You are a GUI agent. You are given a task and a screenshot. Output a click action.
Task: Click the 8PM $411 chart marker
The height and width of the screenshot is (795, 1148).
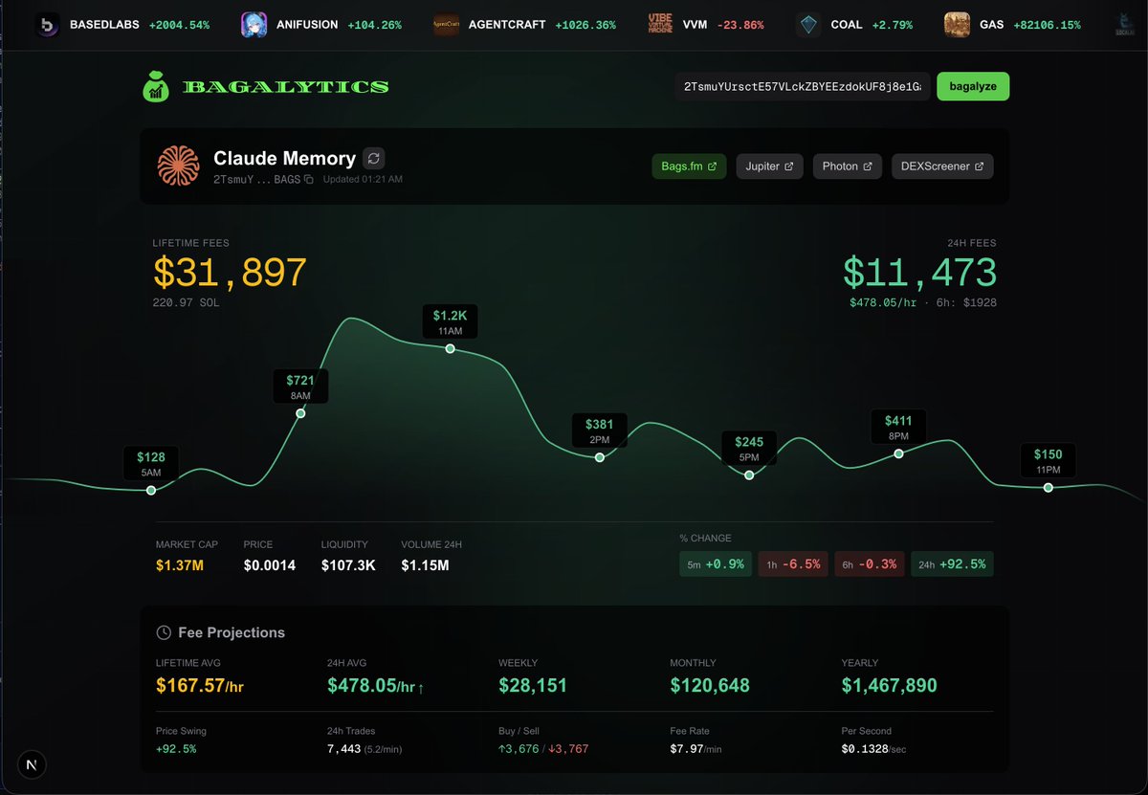tap(898, 453)
